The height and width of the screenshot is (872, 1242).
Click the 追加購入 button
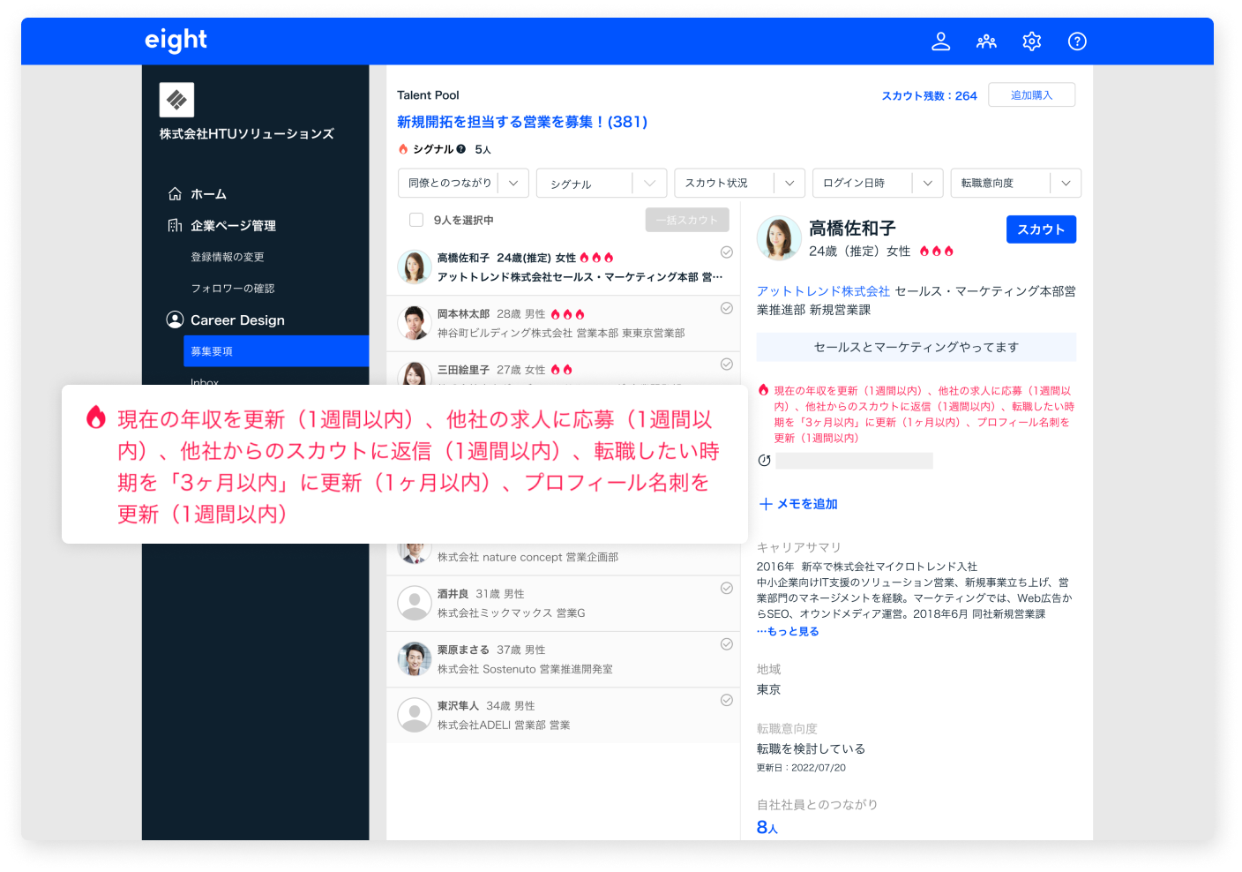1032,94
